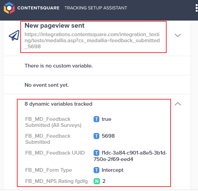The width and height of the screenshot is (198, 191).
Task: Click the f1dc-3a84 UUID value text
Action: [x=130, y=156]
